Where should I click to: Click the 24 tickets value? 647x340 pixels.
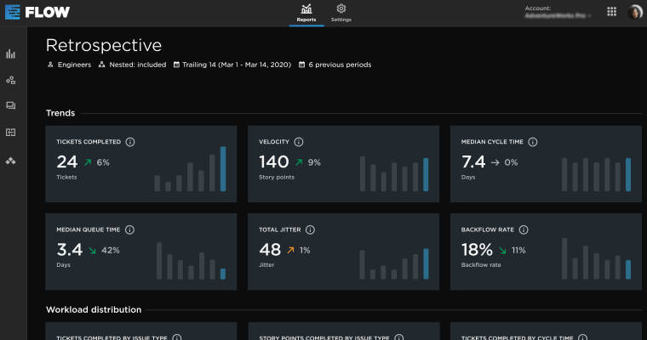[x=67, y=162]
